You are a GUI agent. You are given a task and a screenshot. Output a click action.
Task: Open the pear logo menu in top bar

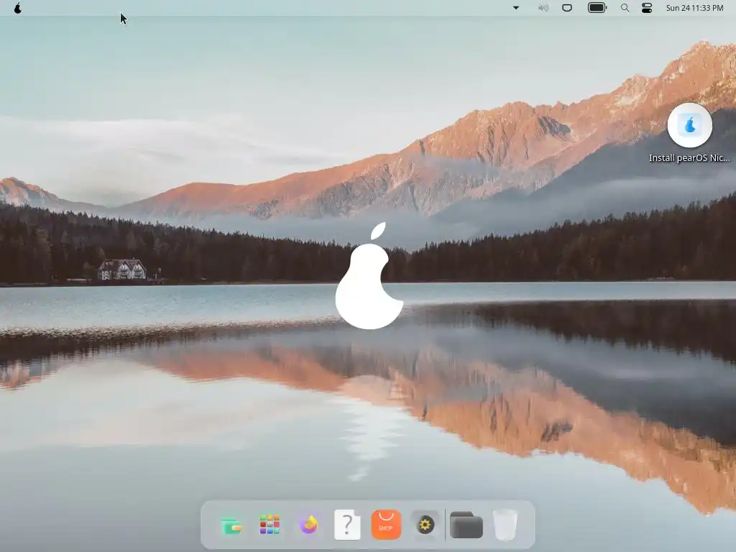point(17,8)
